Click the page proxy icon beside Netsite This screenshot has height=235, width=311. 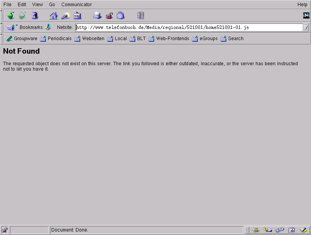pos(48,27)
